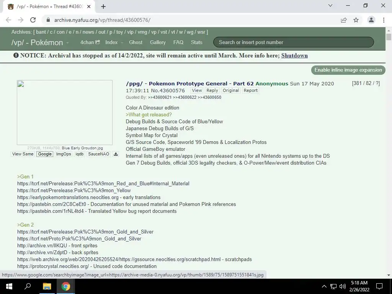The height and width of the screenshot is (294, 392).
Task: Go to quoted post >>43600622
Action: tap(185, 98)
